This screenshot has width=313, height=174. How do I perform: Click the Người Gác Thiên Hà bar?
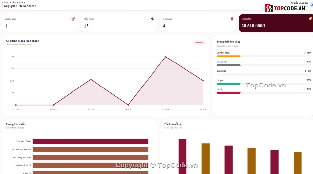[90, 165]
